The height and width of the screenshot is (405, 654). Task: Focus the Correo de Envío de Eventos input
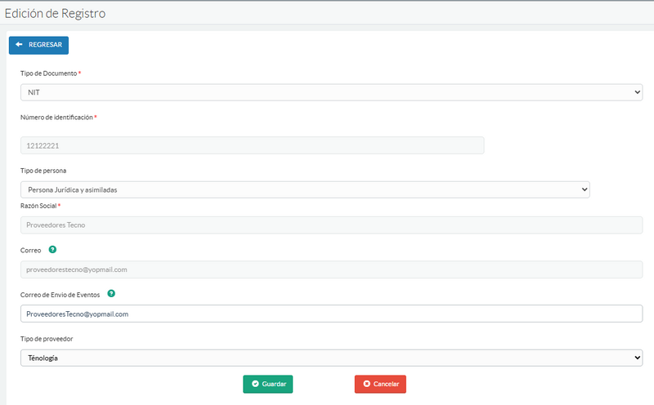tap(331, 314)
